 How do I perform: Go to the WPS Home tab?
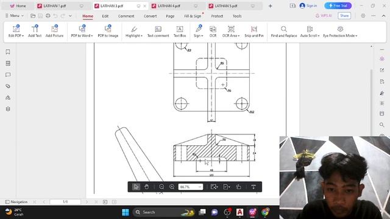coord(18,5)
